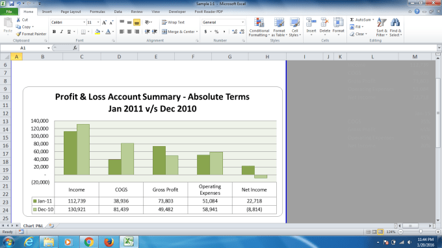Toggle Bottom Align (highlighted)

(x=136, y=22)
